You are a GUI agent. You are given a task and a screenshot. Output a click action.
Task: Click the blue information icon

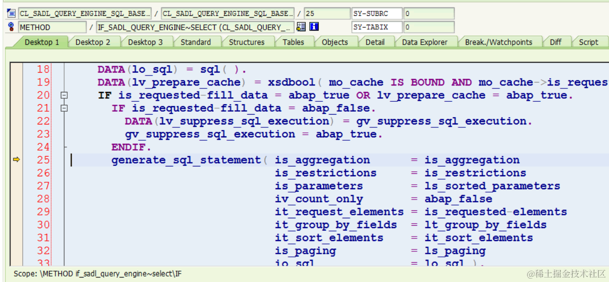click(x=314, y=27)
